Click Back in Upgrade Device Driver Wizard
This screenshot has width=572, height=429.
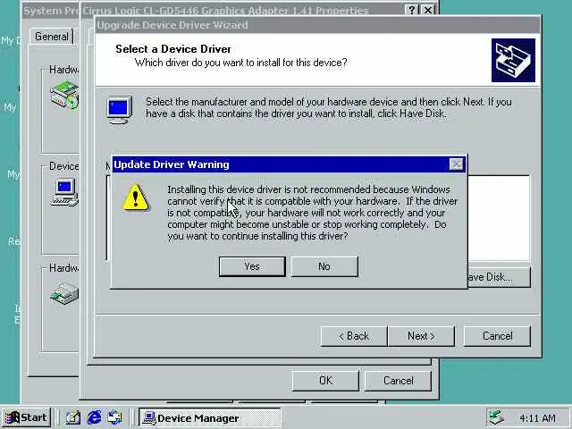(354, 336)
